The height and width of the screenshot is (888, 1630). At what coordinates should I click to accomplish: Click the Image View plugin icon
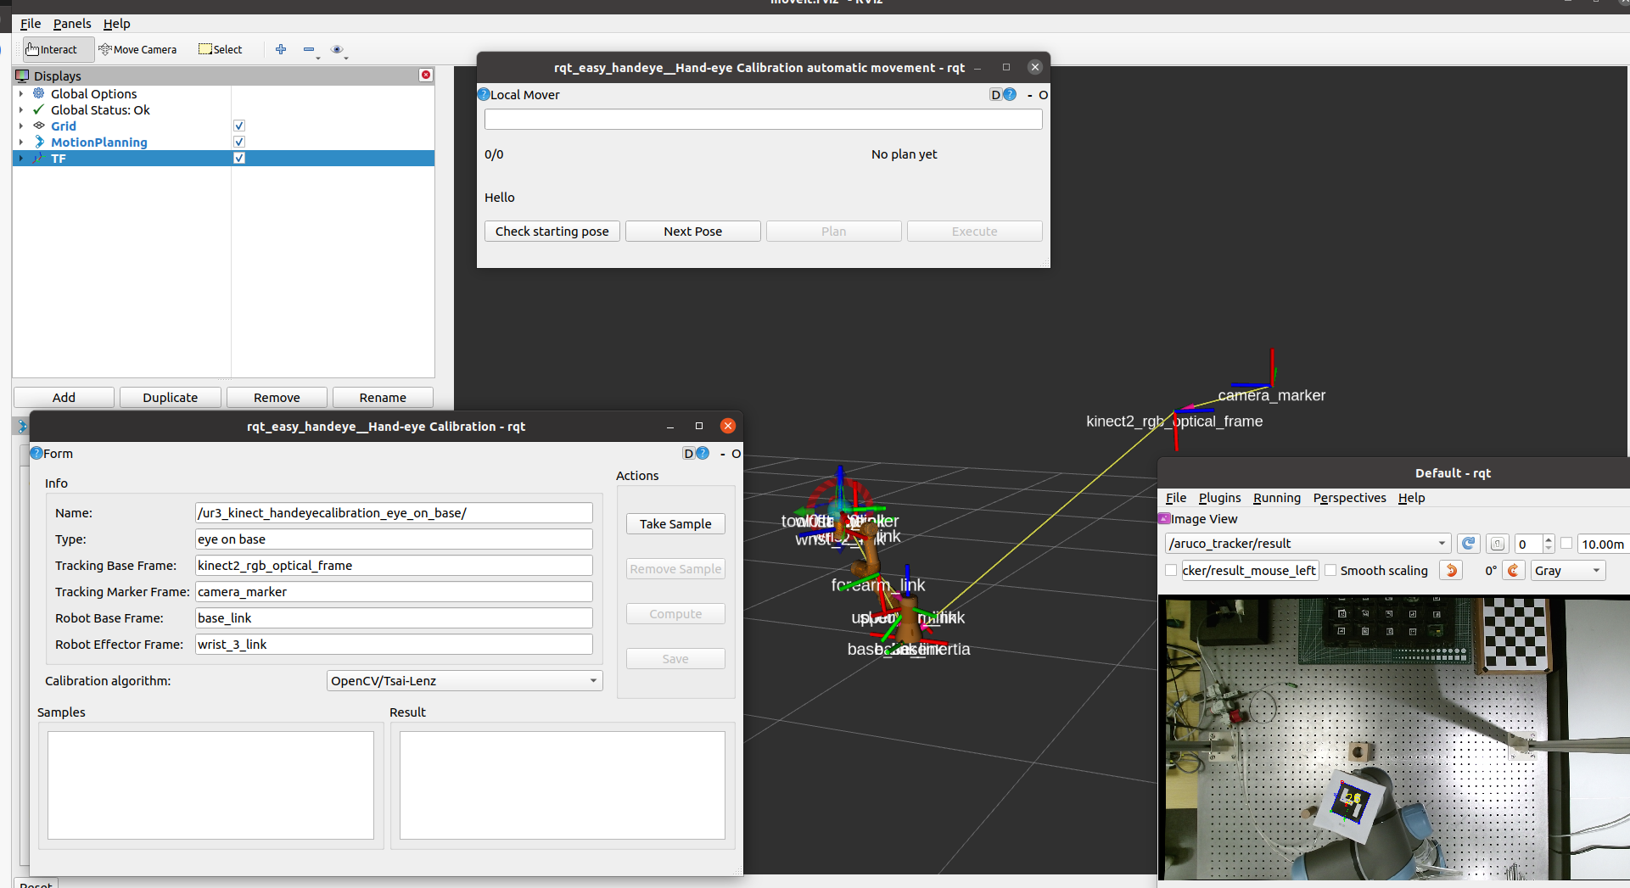tap(1164, 518)
